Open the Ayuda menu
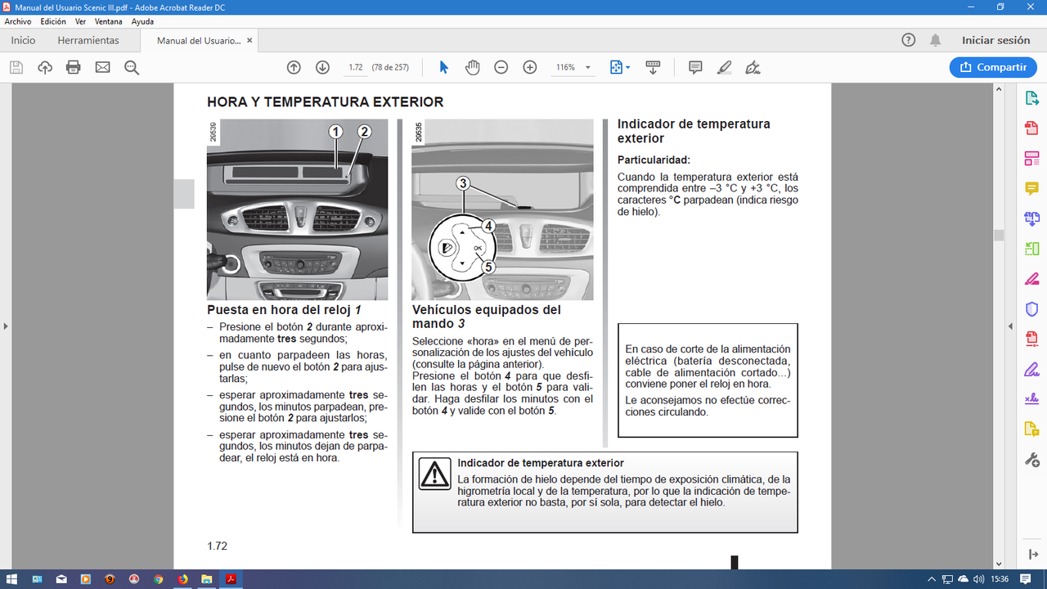 click(142, 21)
